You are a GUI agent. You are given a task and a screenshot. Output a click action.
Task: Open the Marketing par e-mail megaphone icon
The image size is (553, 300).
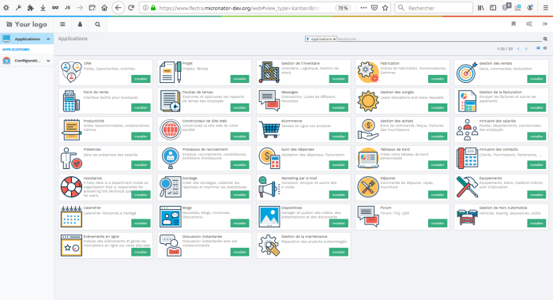pyautogui.click(x=269, y=187)
